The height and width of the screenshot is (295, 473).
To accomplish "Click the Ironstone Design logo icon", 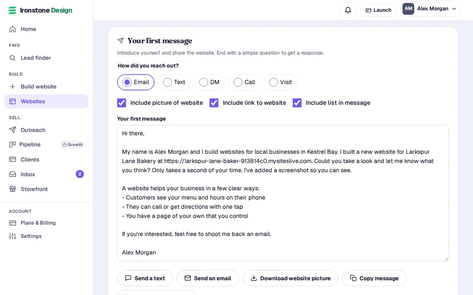I will 12,10.
